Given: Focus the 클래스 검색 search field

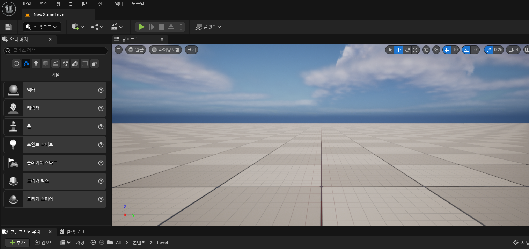Looking at the screenshot, I should tap(56, 51).
